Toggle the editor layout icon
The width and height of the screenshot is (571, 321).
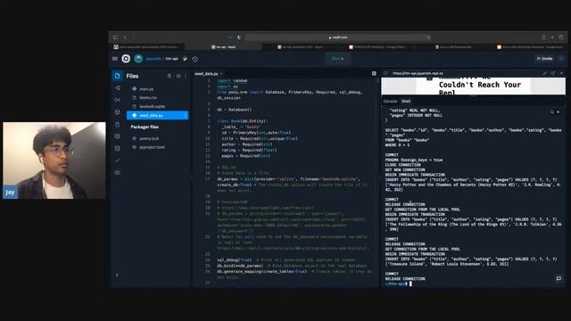[x=374, y=73]
